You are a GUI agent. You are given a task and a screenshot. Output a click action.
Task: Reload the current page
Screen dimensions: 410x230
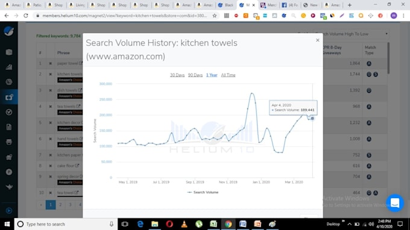(x=25, y=16)
